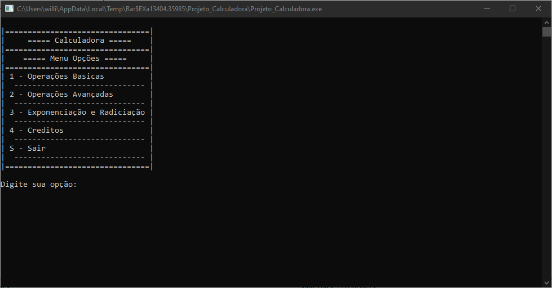Close the Projeto_Calculadora console window
The image size is (552, 288).
point(538,8)
